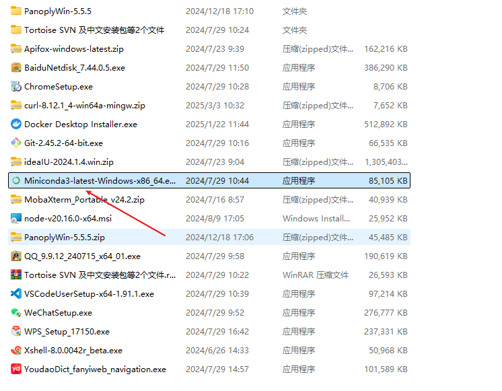This screenshot has height=391, width=502.
Task: Select the file name PanoplyWin-5.5.5 folder
Action: click(58, 11)
